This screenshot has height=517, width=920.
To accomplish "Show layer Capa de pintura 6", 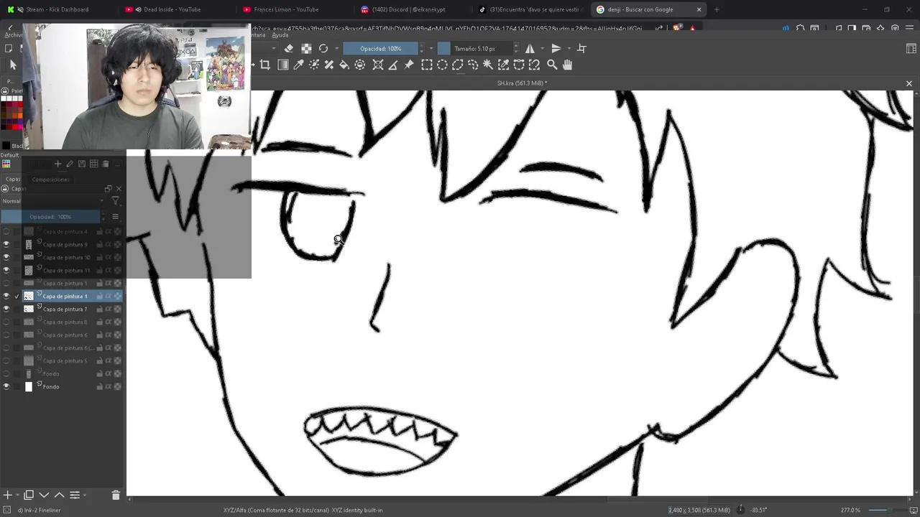I will click(6, 335).
